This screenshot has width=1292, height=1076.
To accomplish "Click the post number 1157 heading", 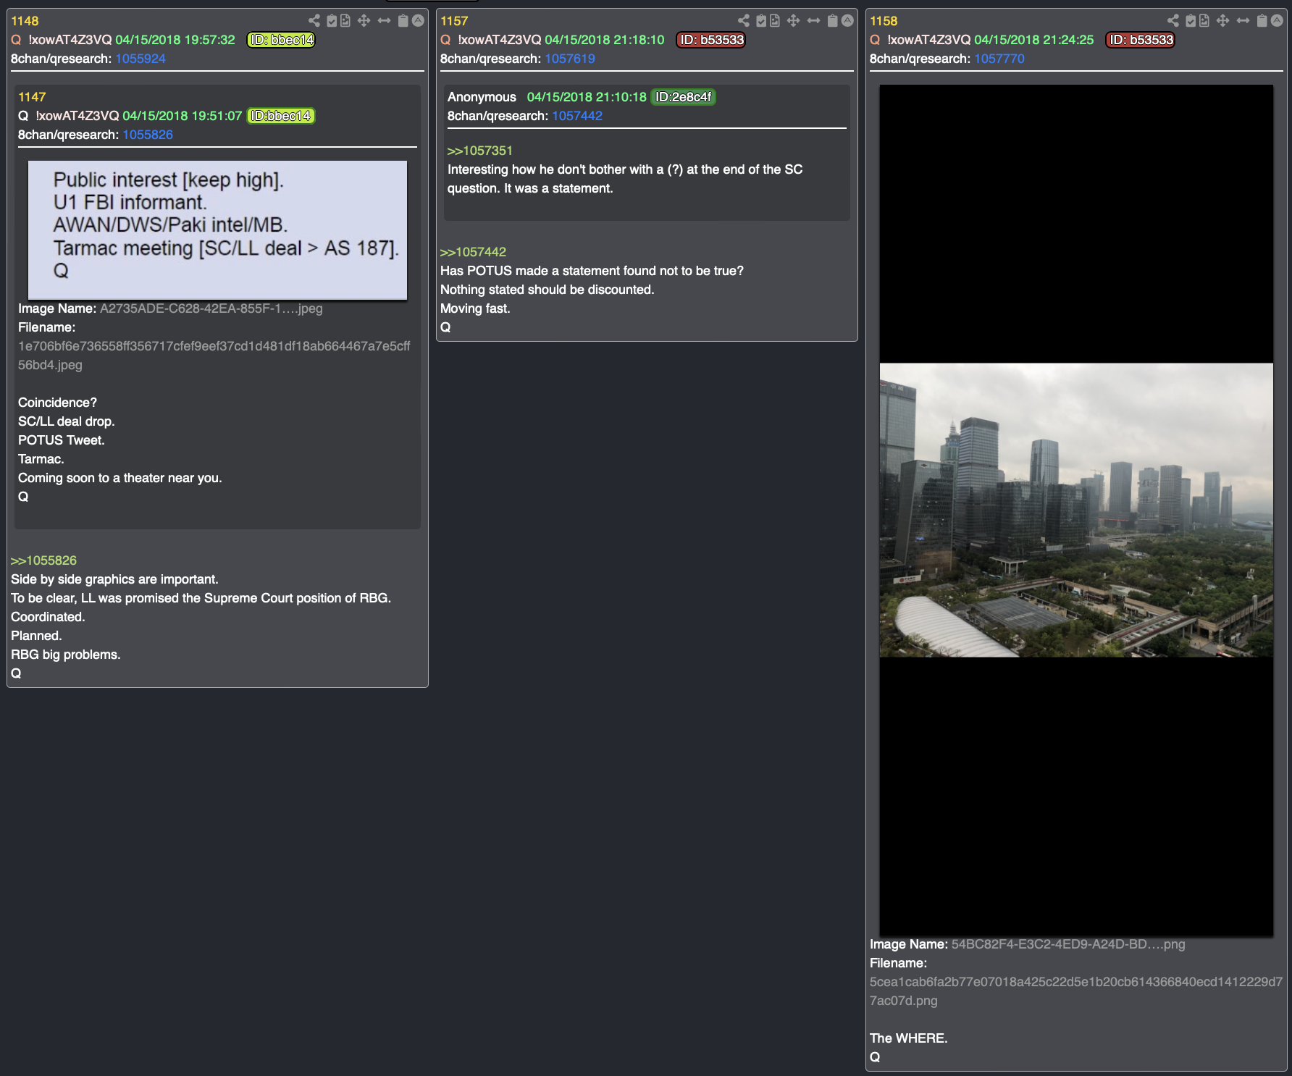I will click(454, 21).
